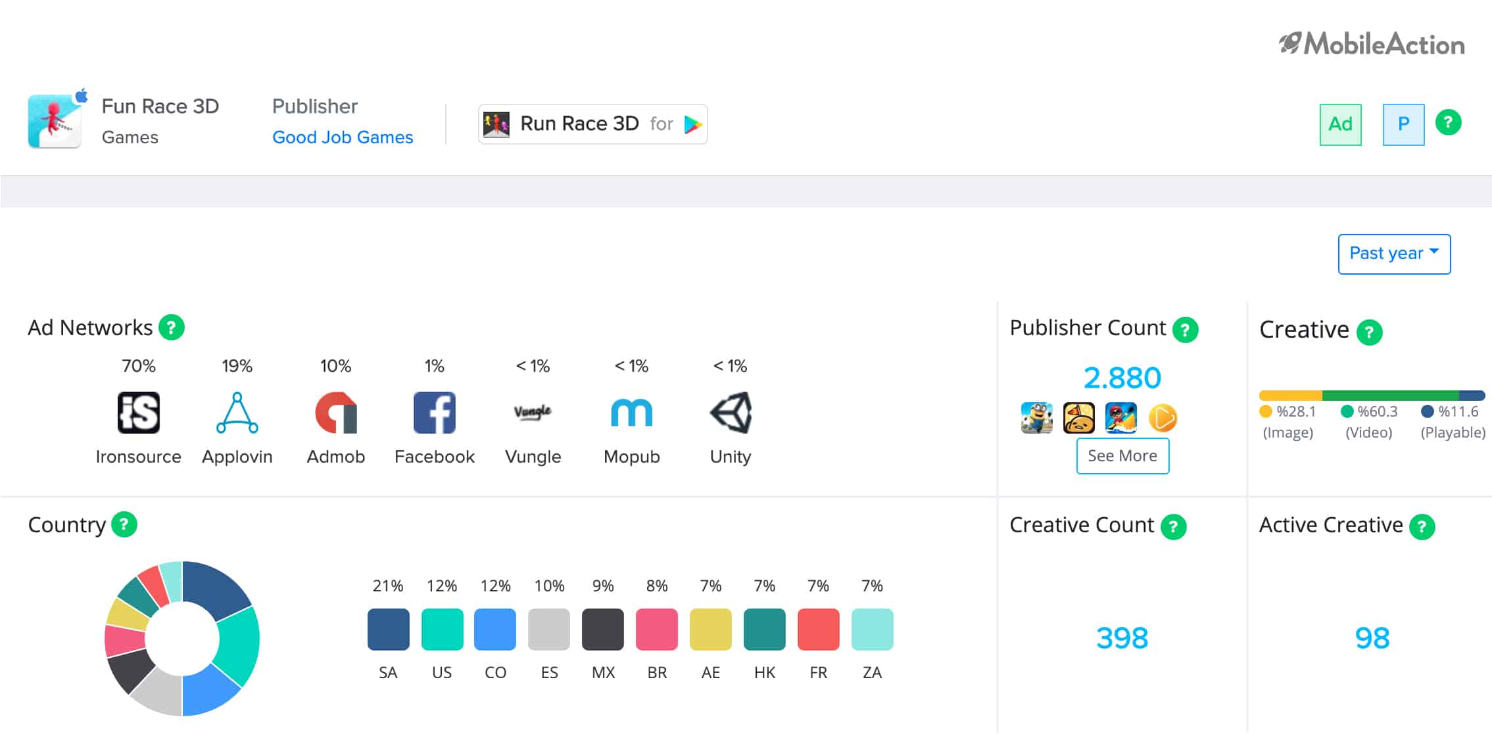Click the ZA light aqua color swatch
The image size is (1492, 734).
[873, 630]
